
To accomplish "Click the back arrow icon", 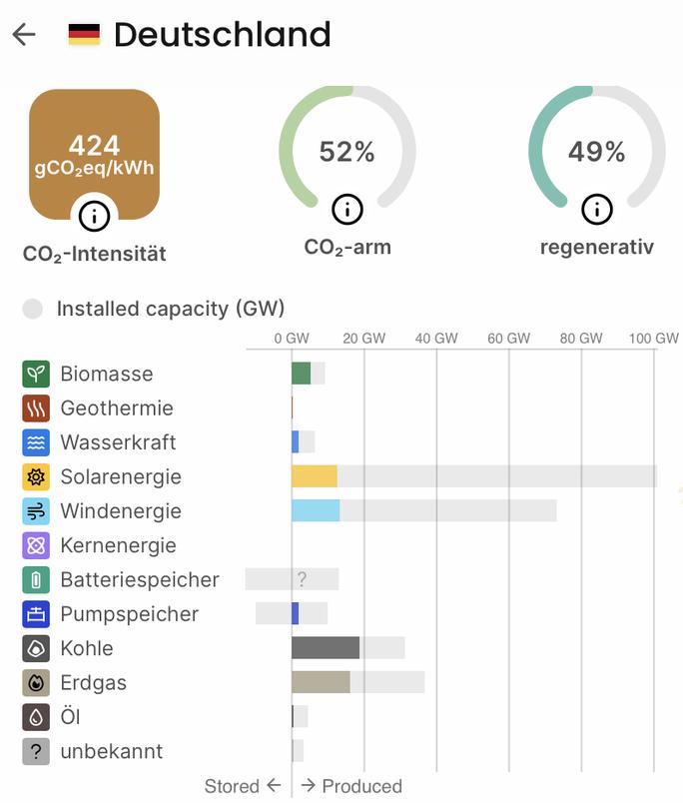I will tap(24, 34).
